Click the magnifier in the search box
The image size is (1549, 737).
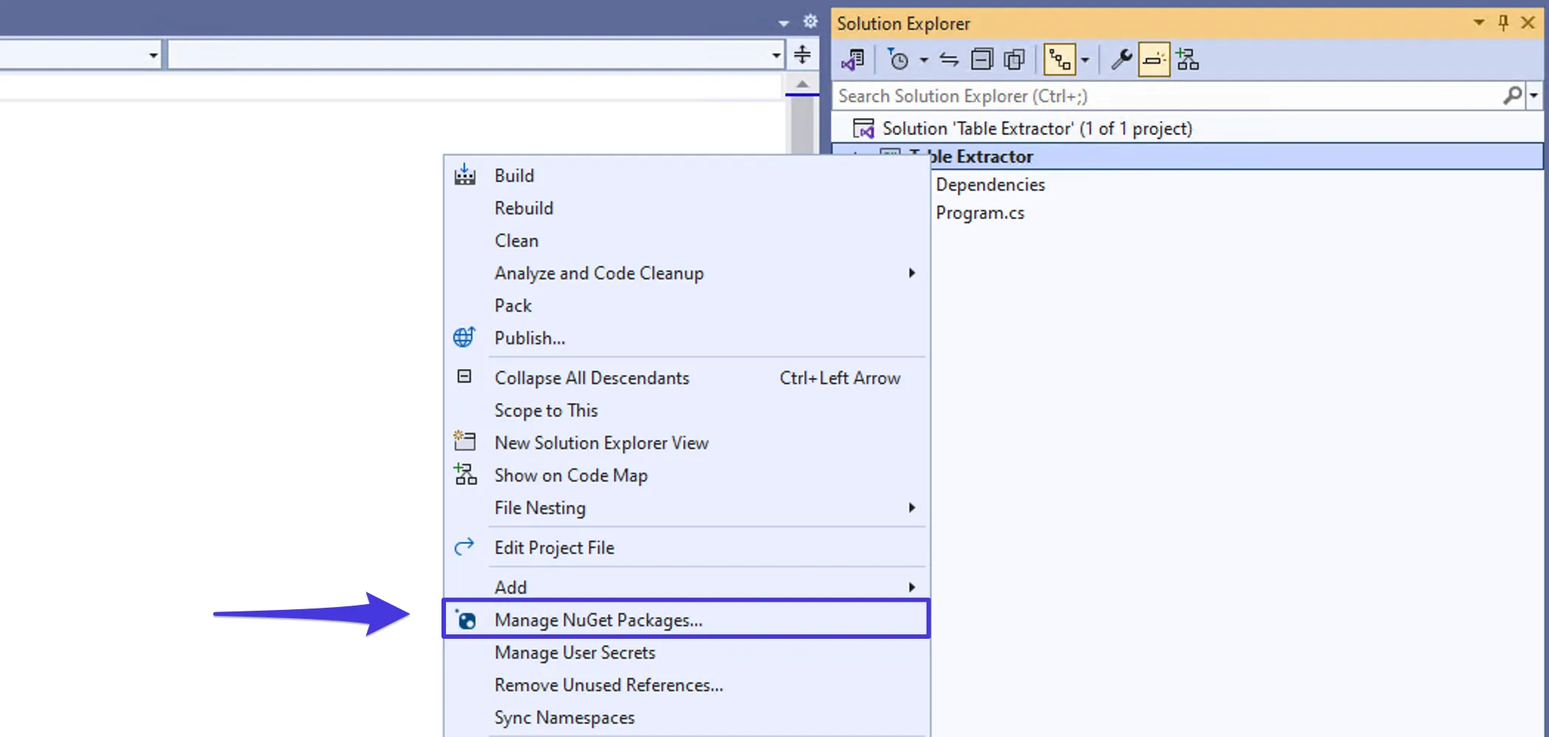tap(1512, 95)
